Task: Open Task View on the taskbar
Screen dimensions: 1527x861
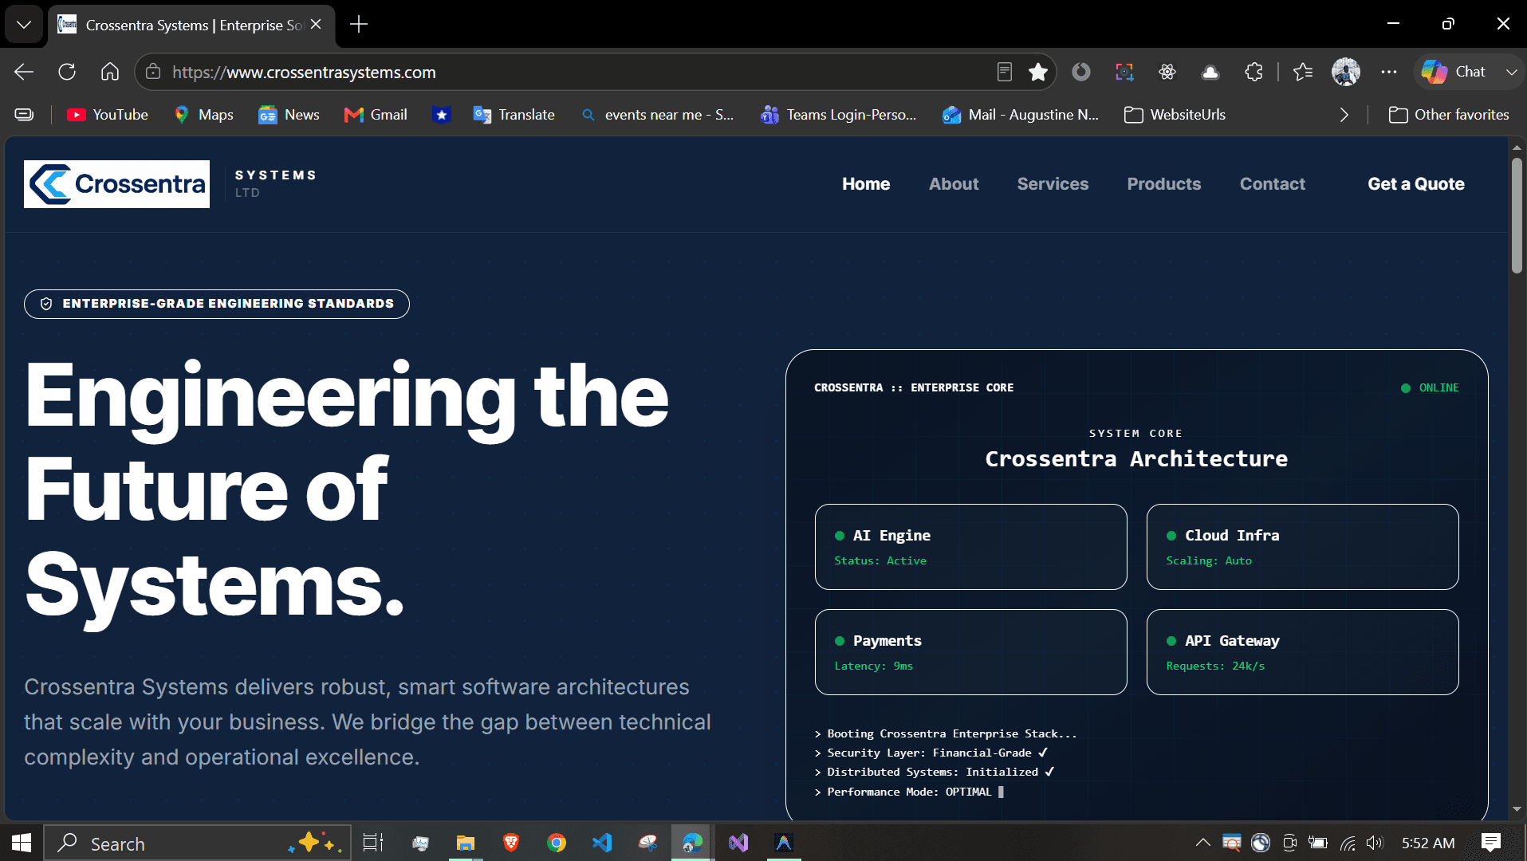Action: coord(373,843)
